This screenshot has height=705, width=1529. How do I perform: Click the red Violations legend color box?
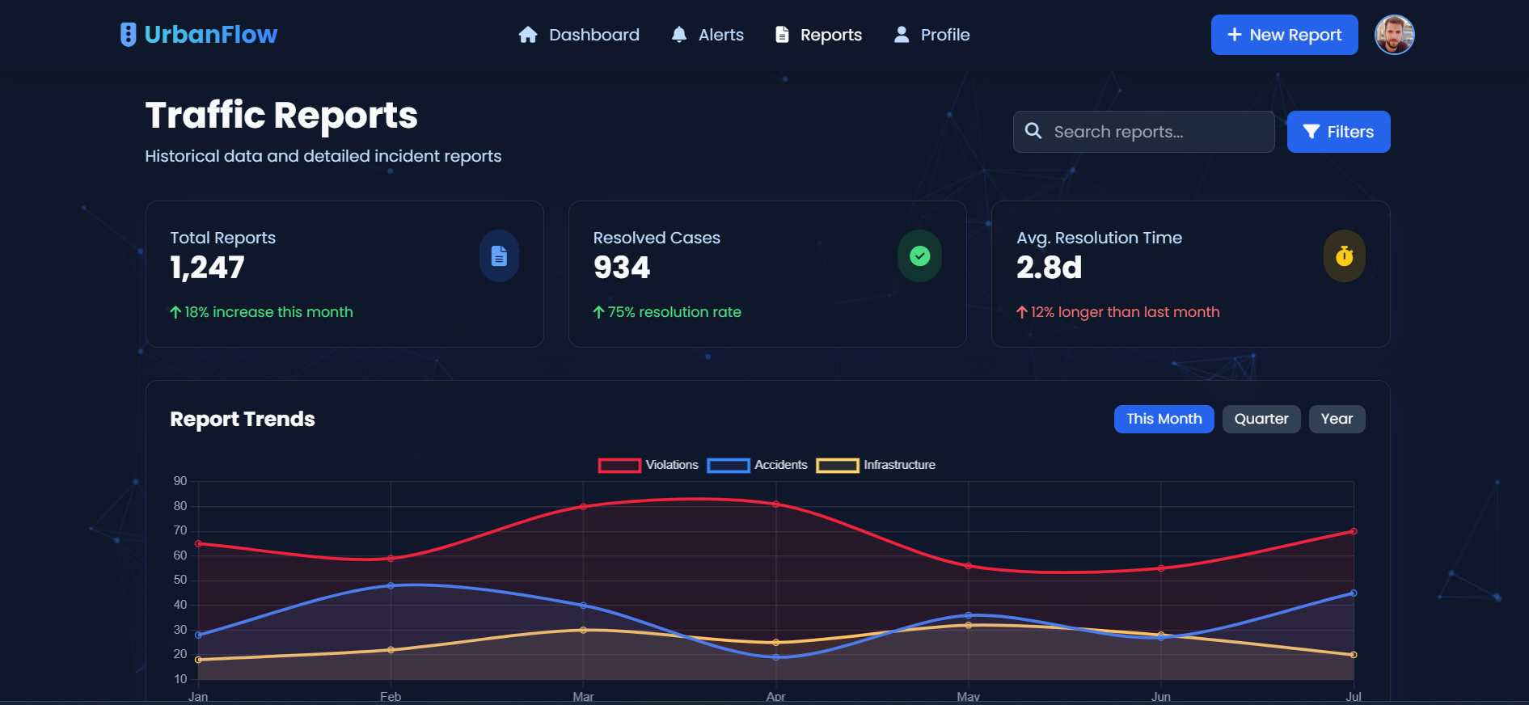pyautogui.click(x=619, y=466)
